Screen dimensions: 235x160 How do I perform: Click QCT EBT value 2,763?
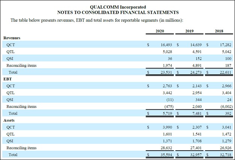(167, 86)
